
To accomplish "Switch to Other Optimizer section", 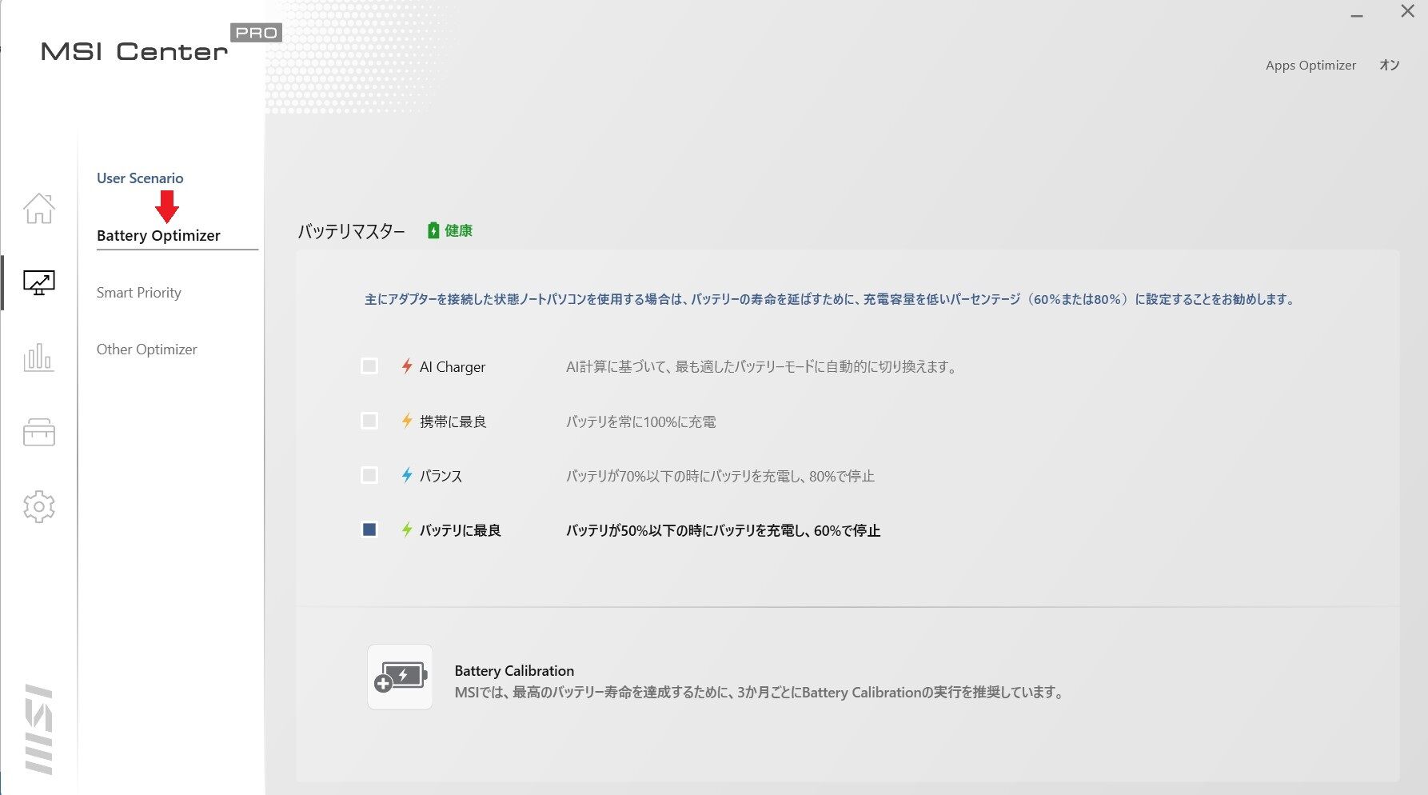I will pyautogui.click(x=146, y=350).
